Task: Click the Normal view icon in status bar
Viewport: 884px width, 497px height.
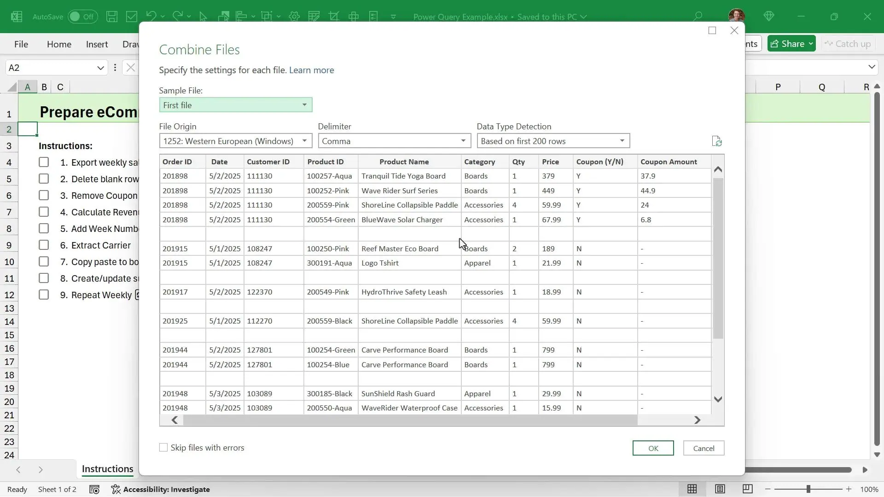Action: coord(692,489)
